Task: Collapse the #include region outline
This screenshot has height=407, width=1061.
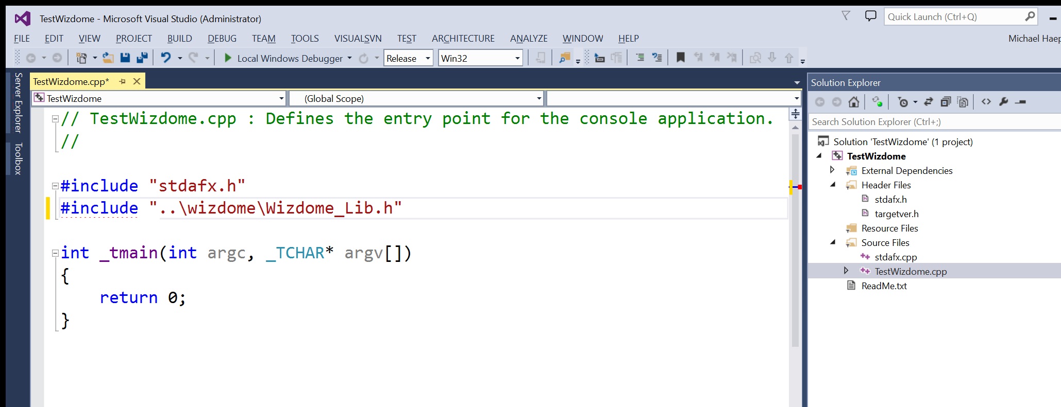Action: pyautogui.click(x=55, y=186)
